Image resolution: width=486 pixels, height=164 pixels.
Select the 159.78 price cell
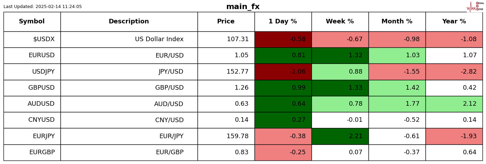(237, 136)
